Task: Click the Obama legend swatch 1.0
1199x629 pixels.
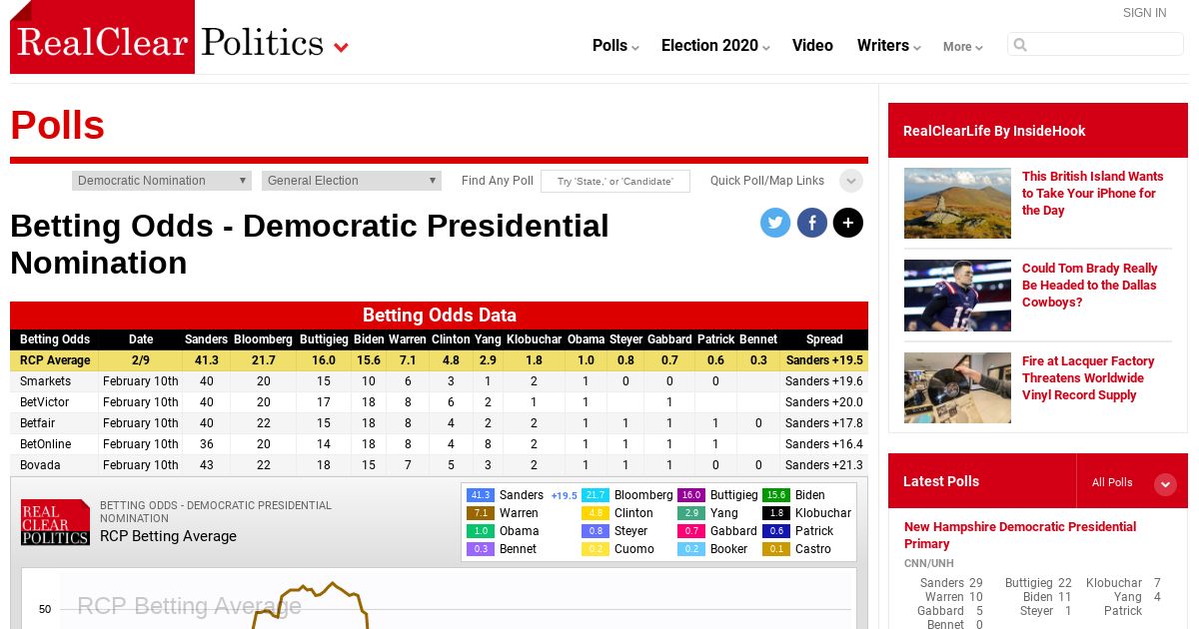Action: [481, 531]
